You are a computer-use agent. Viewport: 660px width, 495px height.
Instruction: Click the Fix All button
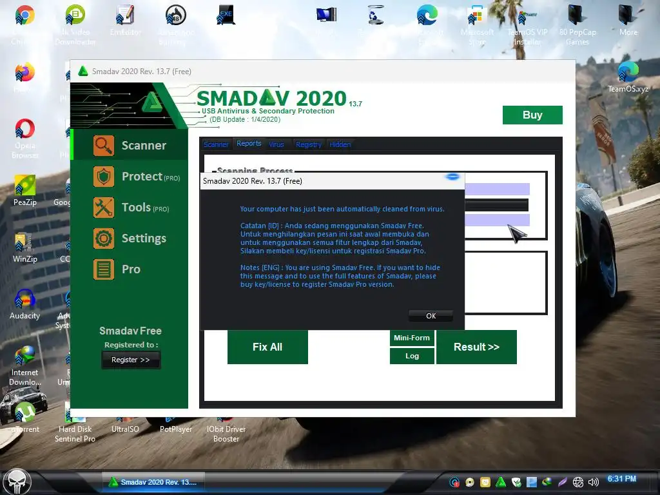[267, 347]
